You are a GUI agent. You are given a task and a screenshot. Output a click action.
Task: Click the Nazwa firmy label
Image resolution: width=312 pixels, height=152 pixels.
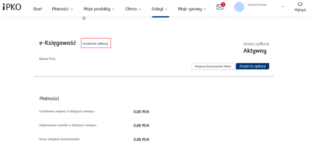(x=47, y=59)
